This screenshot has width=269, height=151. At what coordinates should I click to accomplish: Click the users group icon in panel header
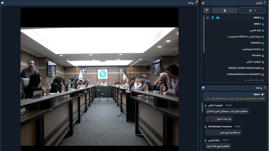click(203, 3)
